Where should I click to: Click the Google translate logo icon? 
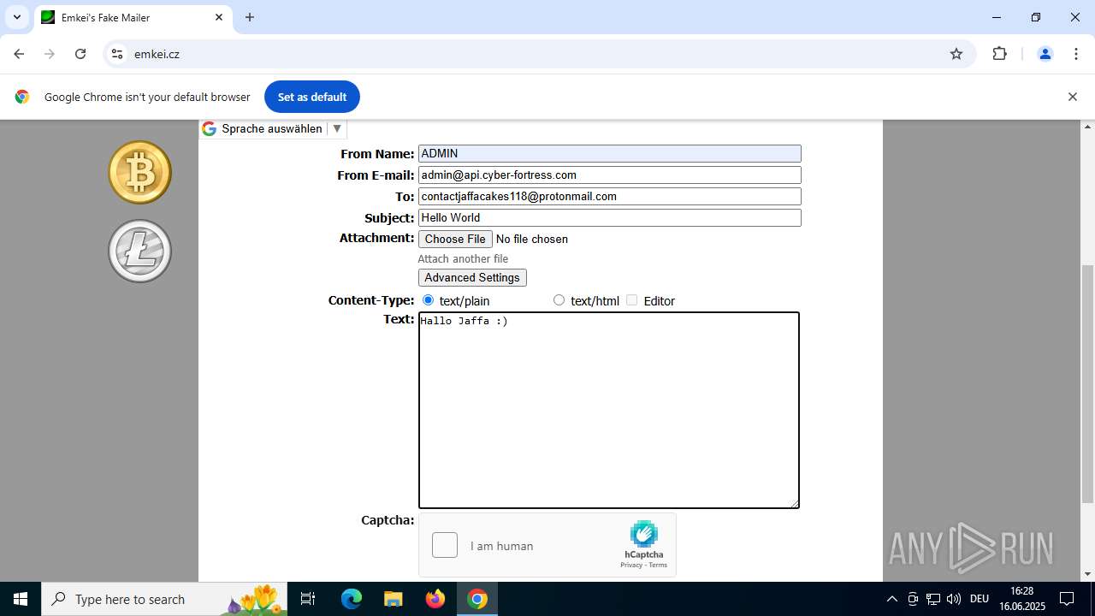[209, 129]
